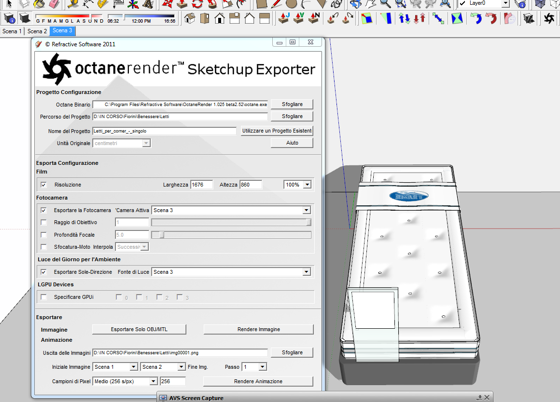Switch to Back view house icon
Screen dimensions: 560x402
click(249, 18)
